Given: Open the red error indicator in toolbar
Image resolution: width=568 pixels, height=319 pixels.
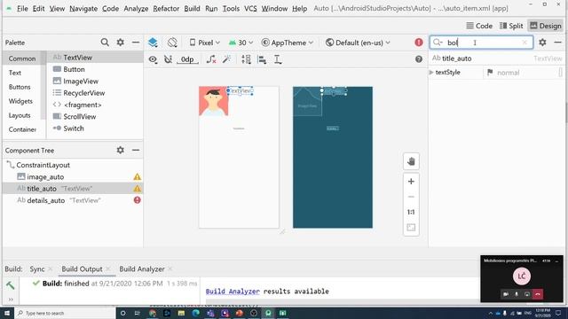Looking at the screenshot, I should (x=419, y=43).
